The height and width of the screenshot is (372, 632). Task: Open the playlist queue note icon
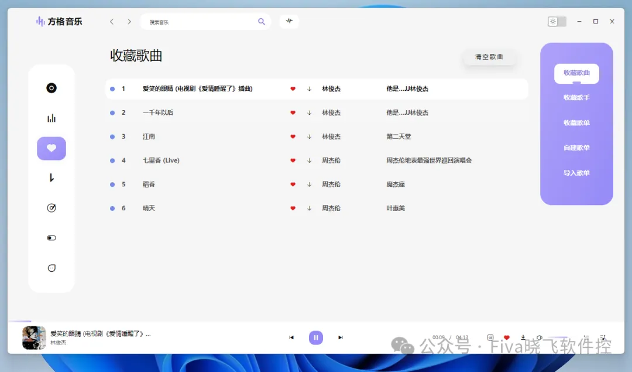(x=603, y=337)
